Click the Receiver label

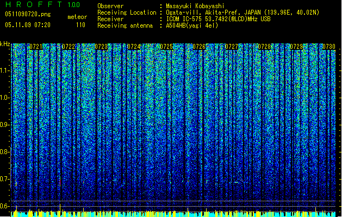[x=110, y=19]
